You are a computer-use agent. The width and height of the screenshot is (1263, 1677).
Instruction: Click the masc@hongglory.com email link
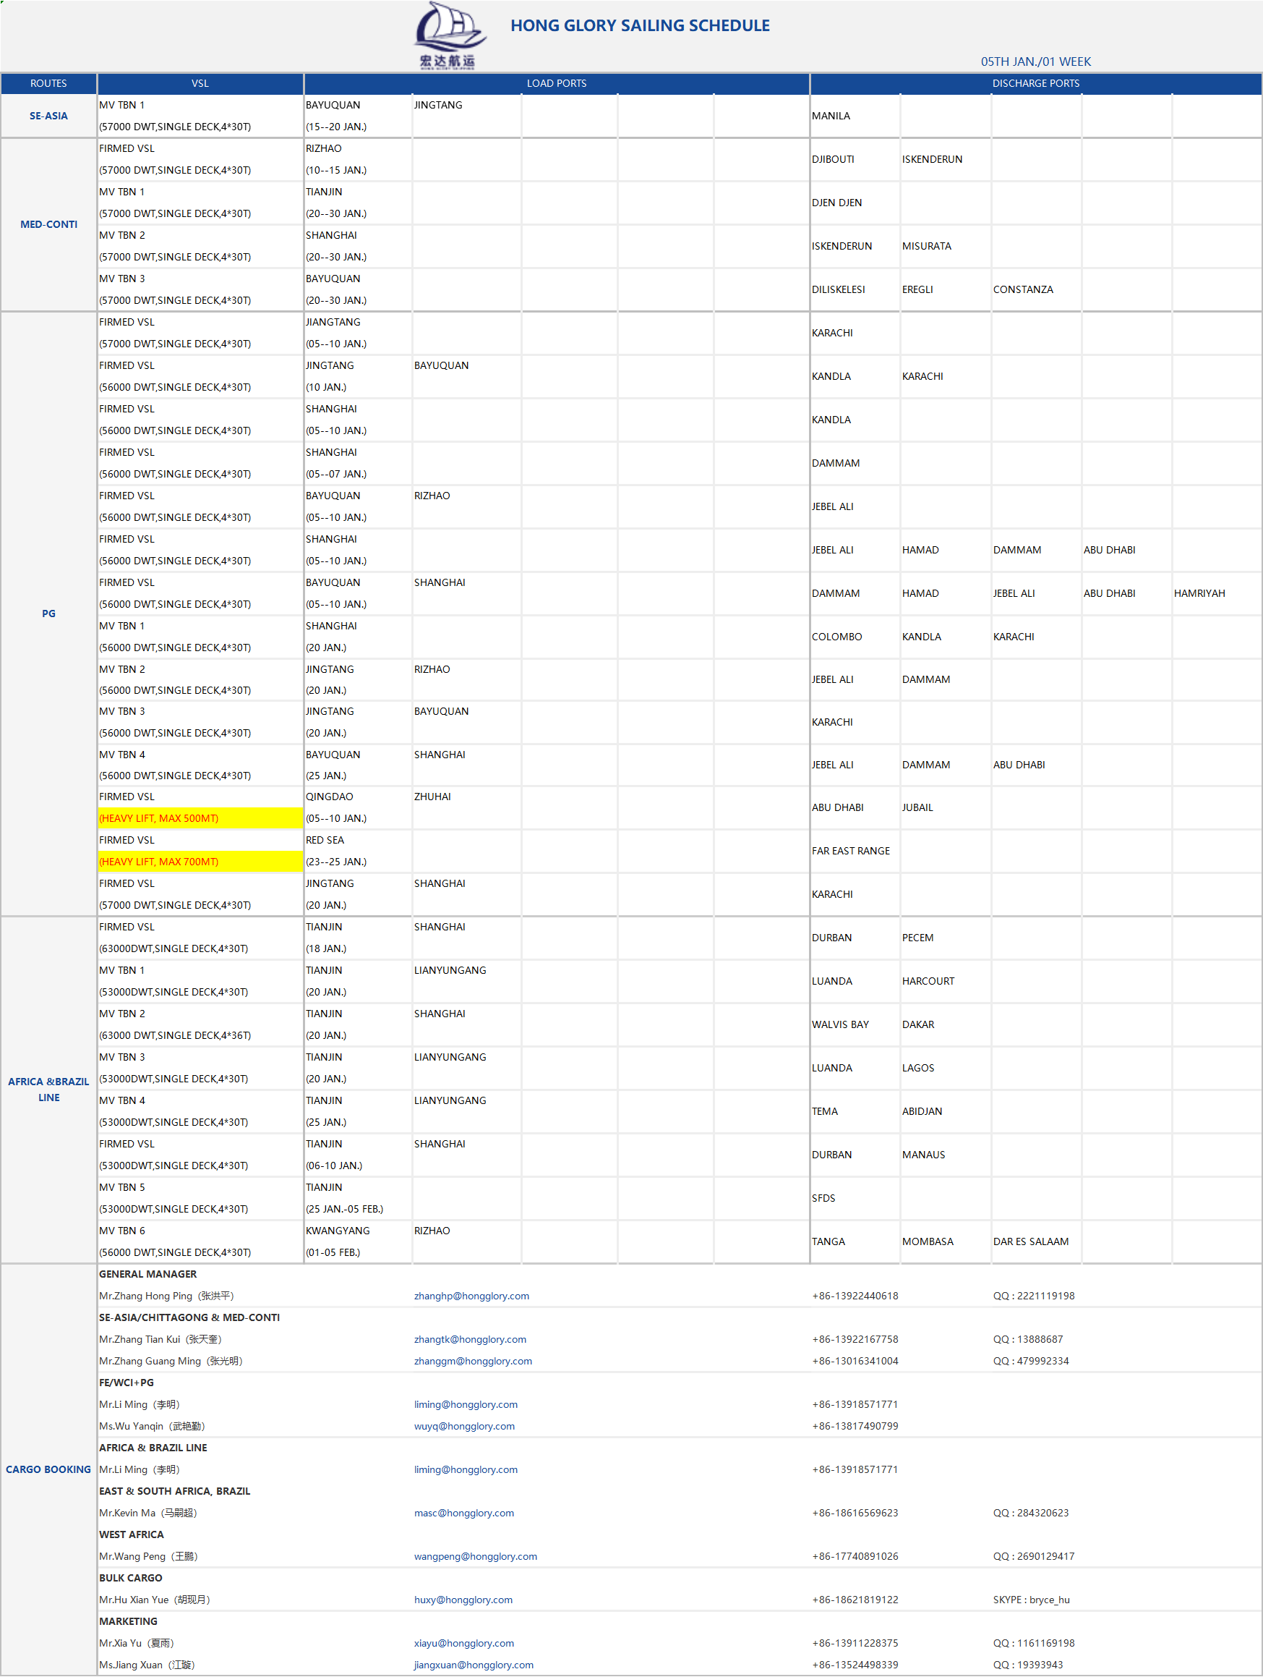pyautogui.click(x=463, y=1513)
